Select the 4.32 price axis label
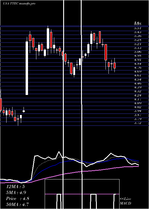This screenshot has height=209, width=149. [137, 91]
